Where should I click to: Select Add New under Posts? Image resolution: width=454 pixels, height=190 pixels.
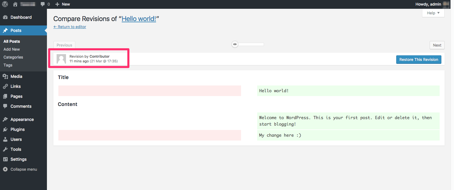click(12, 49)
